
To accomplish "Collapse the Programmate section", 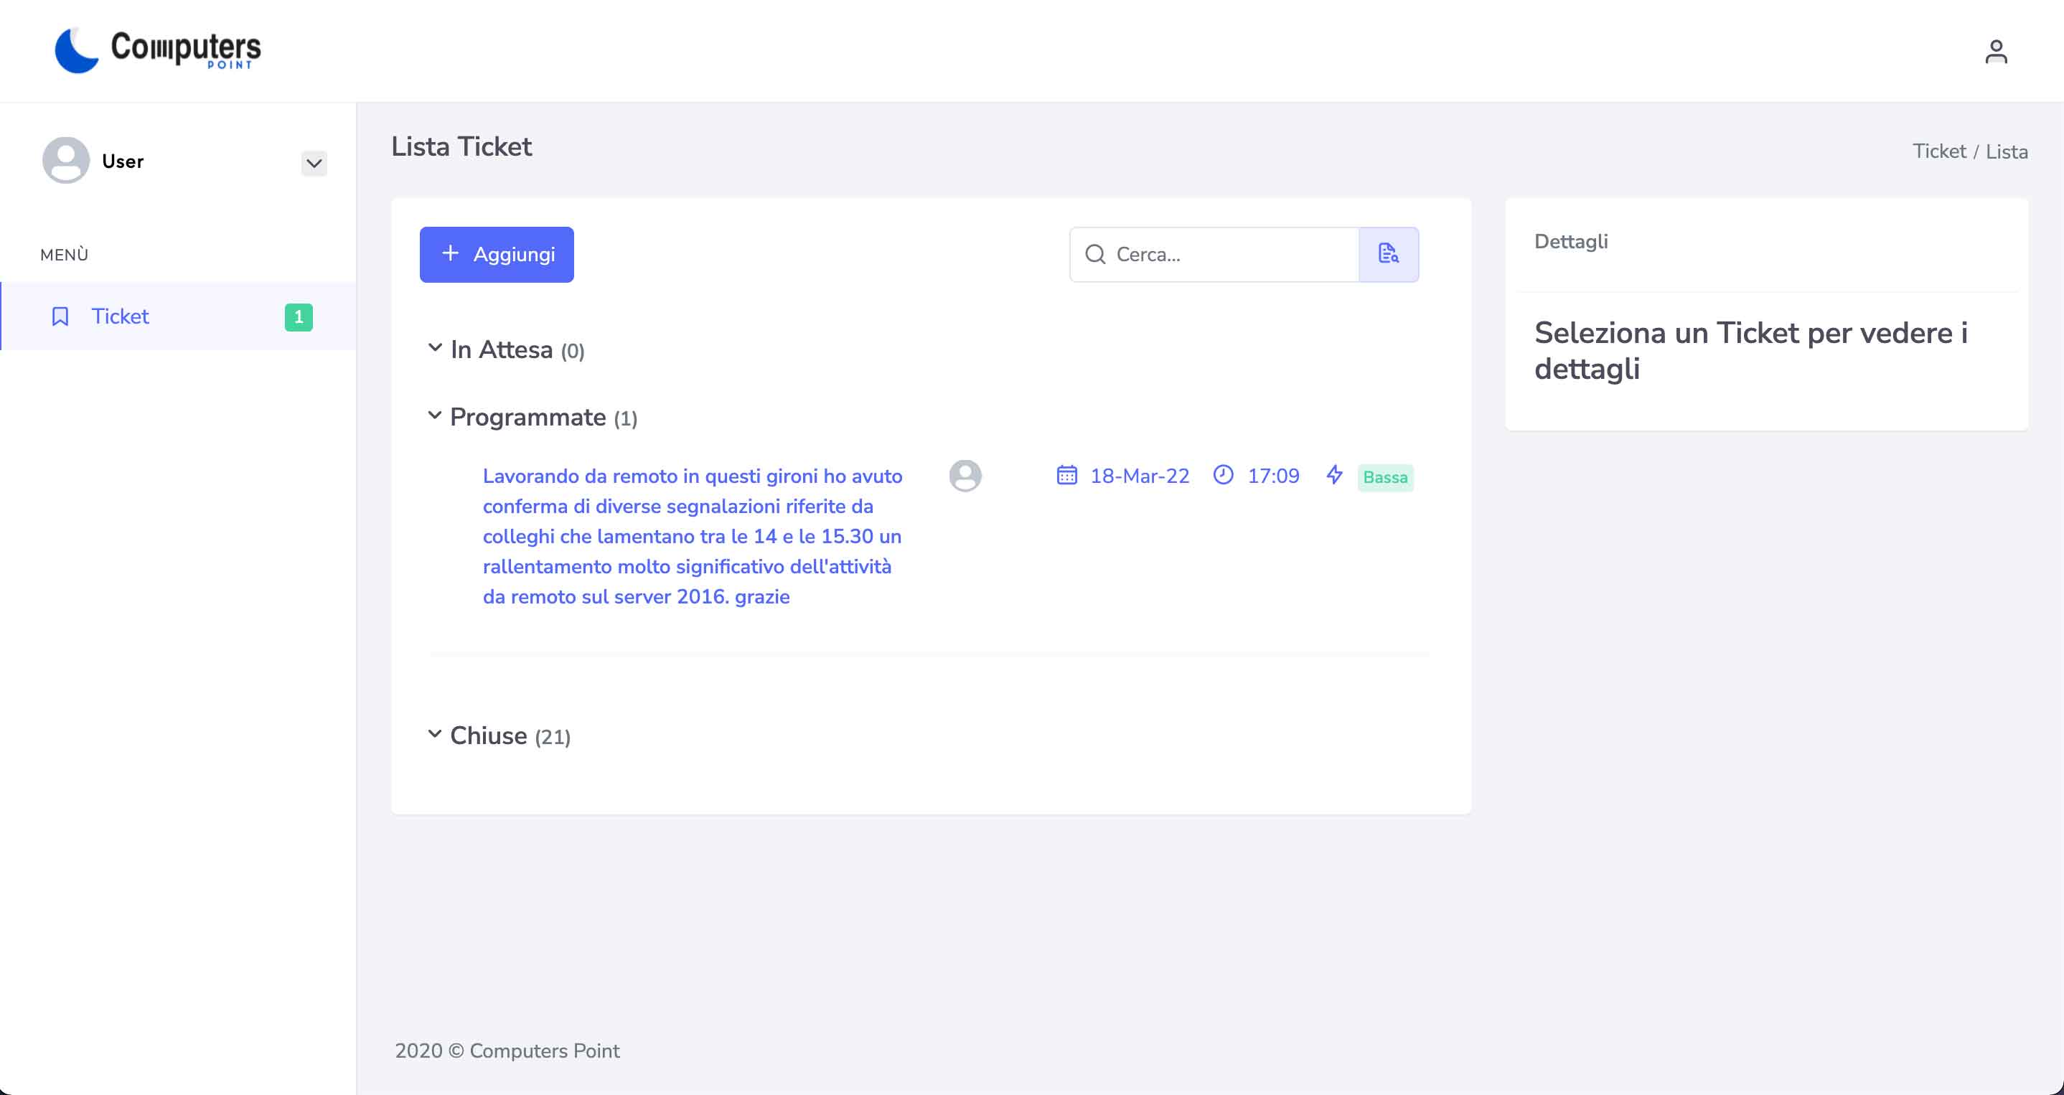I will pyautogui.click(x=435, y=415).
